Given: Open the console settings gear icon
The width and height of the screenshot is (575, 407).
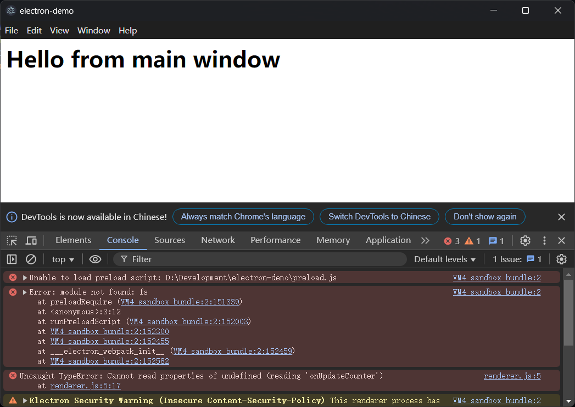Looking at the screenshot, I should click(561, 259).
